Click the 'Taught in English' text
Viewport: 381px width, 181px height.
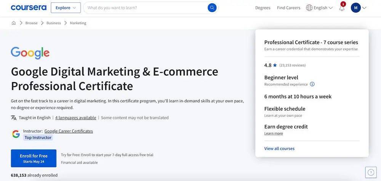point(35,117)
